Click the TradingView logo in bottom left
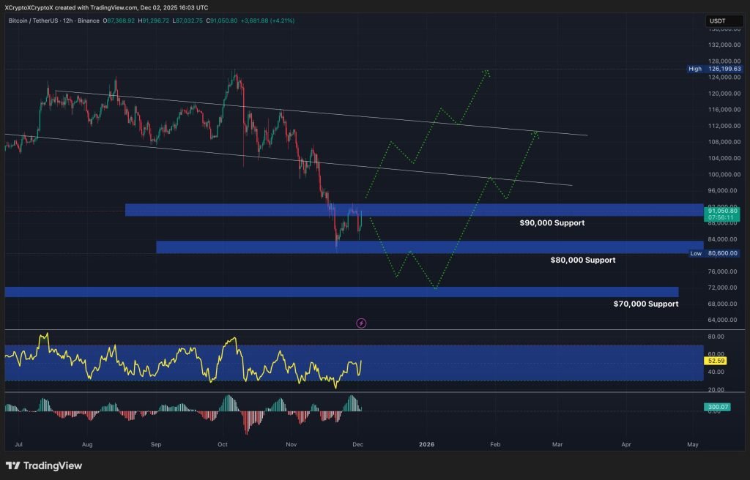Screen dimensions: 750x480 pyautogui.click(x=44, y=465)
